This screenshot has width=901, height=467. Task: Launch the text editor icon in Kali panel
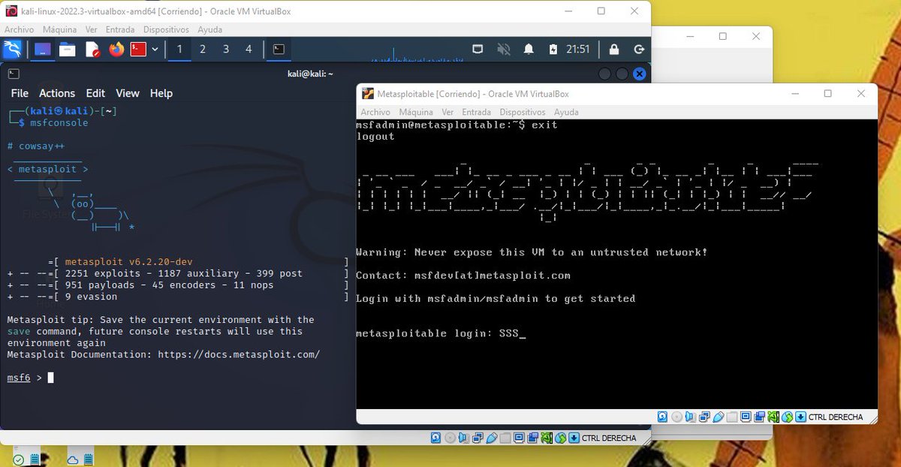point(92,50)
